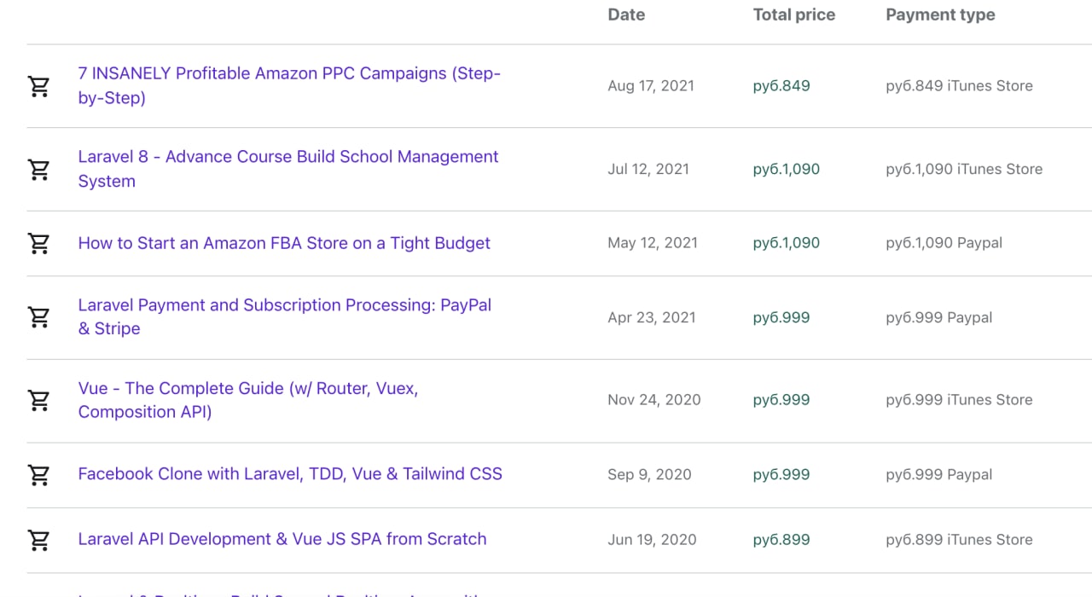Click the Total price column header
Image resolution: width=1092 pixels, height=597 pixels.
(793, 14)
